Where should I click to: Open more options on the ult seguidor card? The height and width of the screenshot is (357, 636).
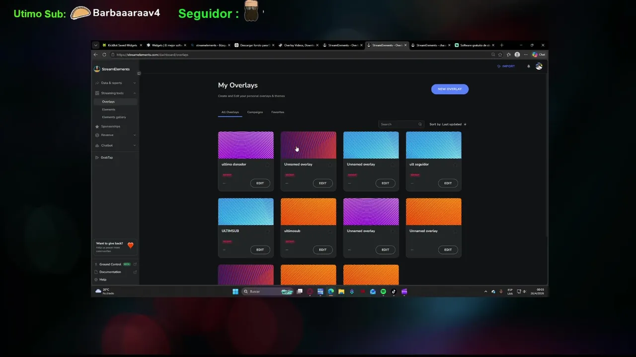click(x=412, y=183)
